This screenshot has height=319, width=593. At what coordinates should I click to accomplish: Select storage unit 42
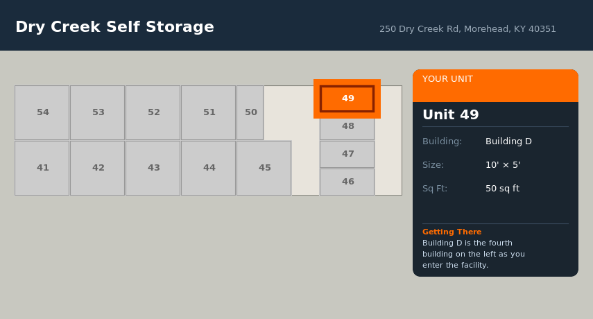97,168
